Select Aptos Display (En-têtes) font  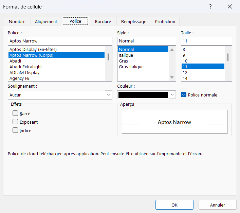(x=56, y=49)
